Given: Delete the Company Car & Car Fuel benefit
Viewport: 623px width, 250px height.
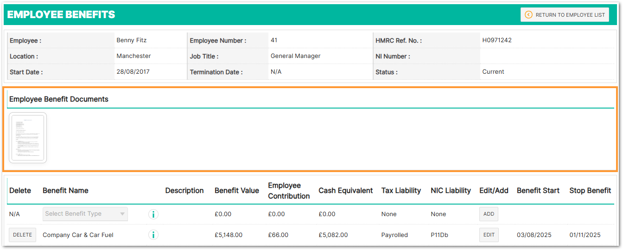Looking at the screenshot, I should click(x=22, y=235).
